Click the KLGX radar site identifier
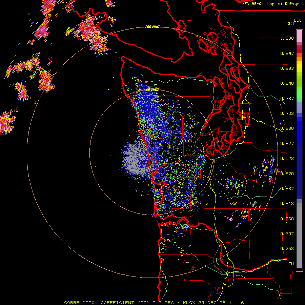This screenshot has height=305, width=305. pos(189,303)
